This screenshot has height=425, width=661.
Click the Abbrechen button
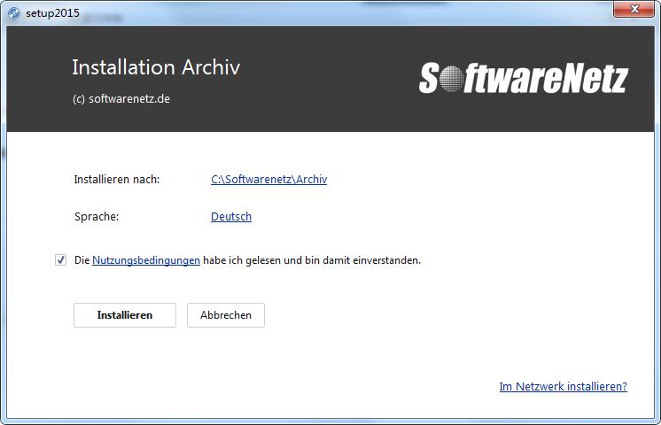pos(226,315)
